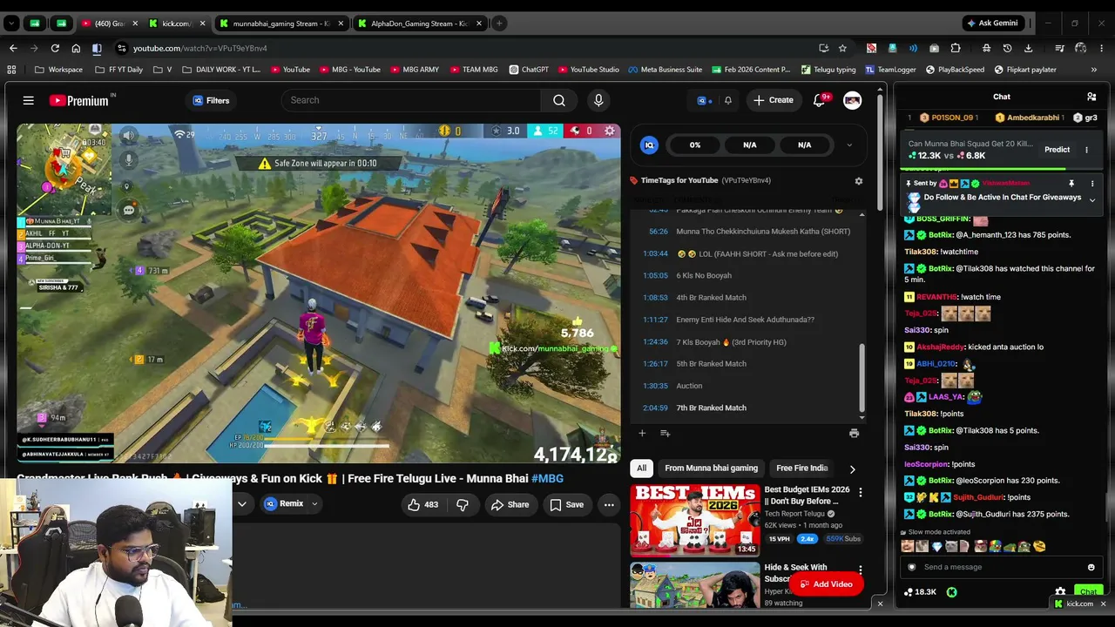Open the tab search dropdown
This screenshot has height=627, width=1115.
point(11,24)
